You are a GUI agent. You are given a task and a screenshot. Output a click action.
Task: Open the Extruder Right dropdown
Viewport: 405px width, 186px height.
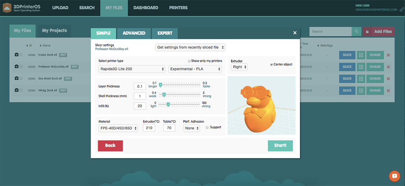(239, 67)
